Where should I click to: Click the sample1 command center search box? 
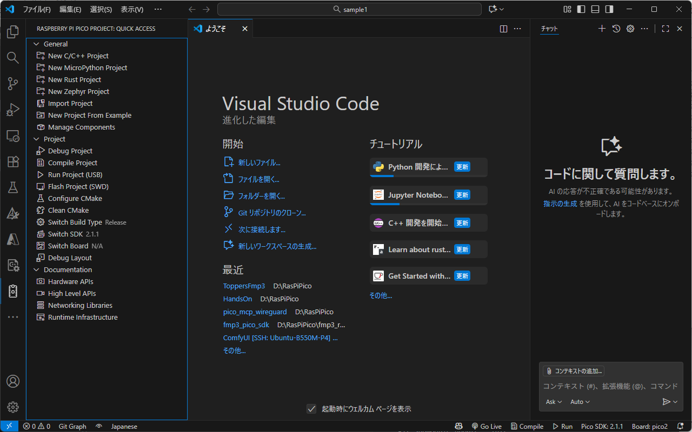pos(349,9)
